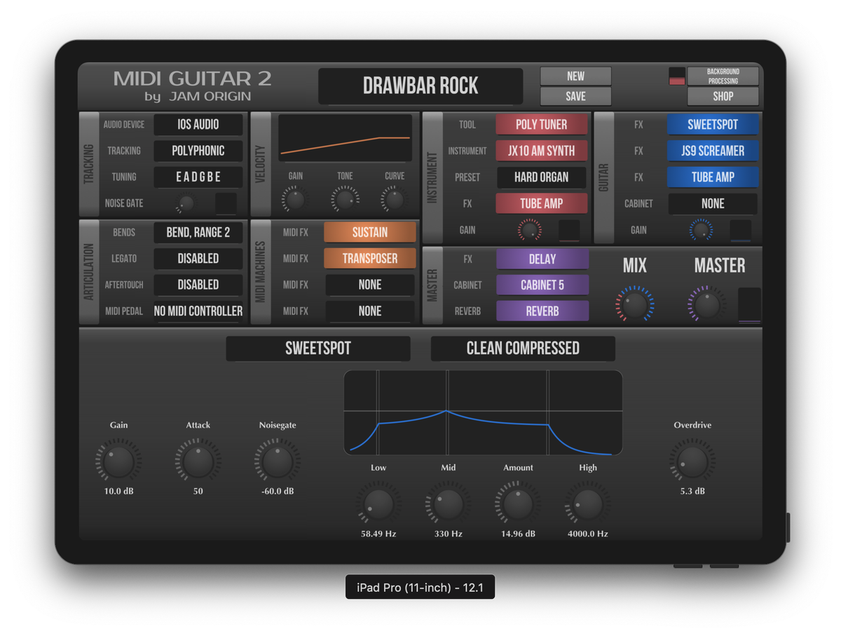Adjust the Noise Gate knob in Tracking
The width and height of the screenshot is (841, 636).
coord(186,204)
